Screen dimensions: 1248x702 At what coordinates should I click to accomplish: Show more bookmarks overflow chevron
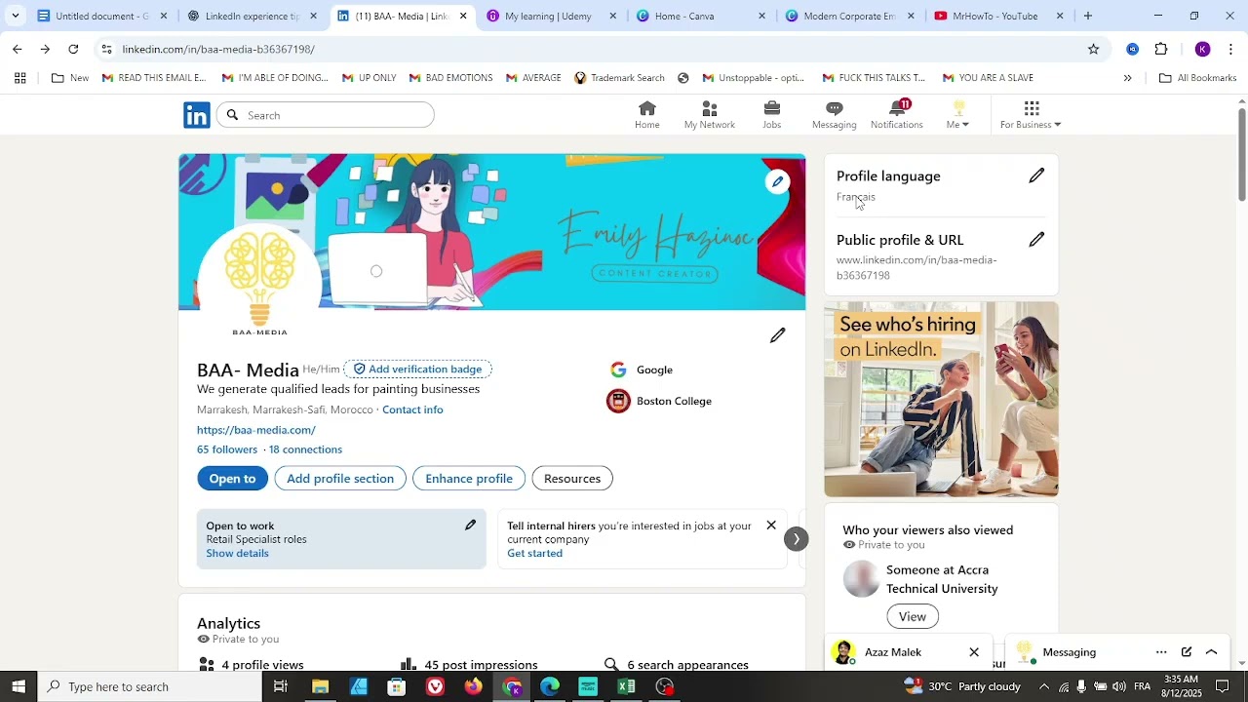pos(1127,78)
